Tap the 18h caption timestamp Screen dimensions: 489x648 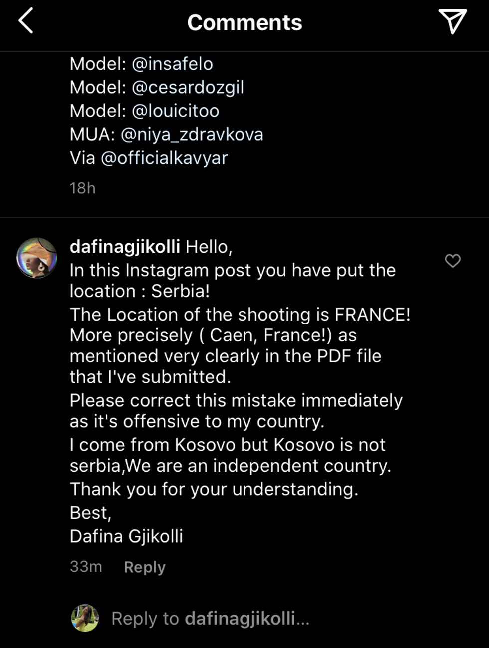[x=82, y=188]
